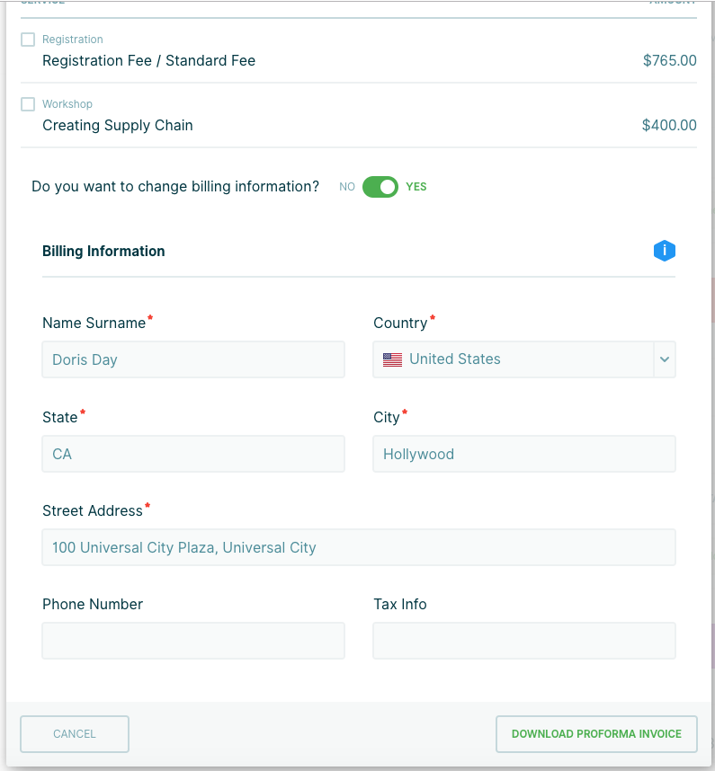The height and width of the screenshot is (771, 715).
Task: Expand the Country dropdown arrow
Action: pyautogui.click(x=665, y=359)
